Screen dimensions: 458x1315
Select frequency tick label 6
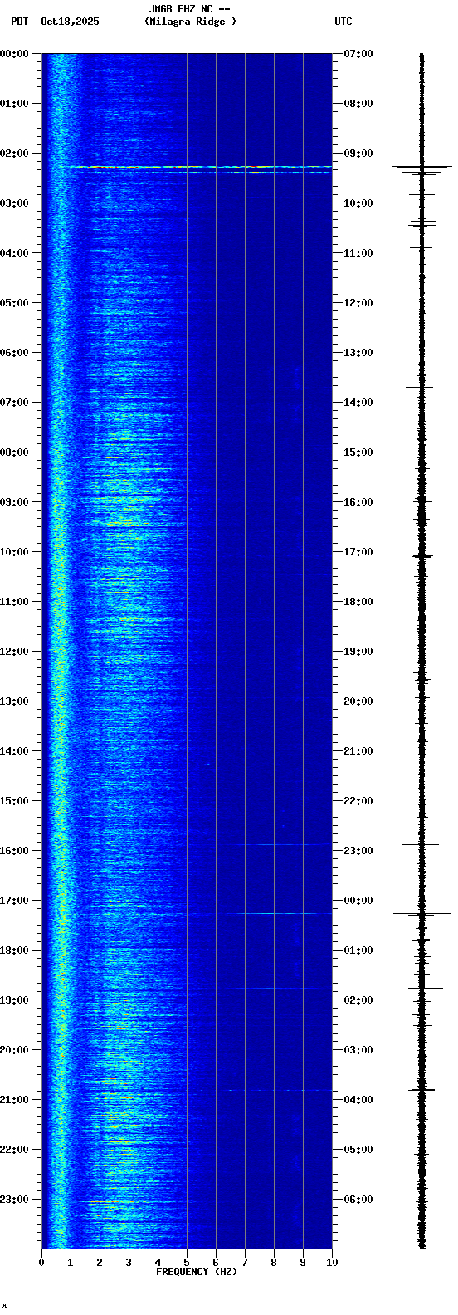(x=216, y=1263)
